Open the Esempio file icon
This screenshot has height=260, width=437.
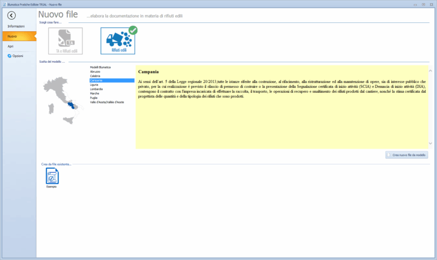51,177
